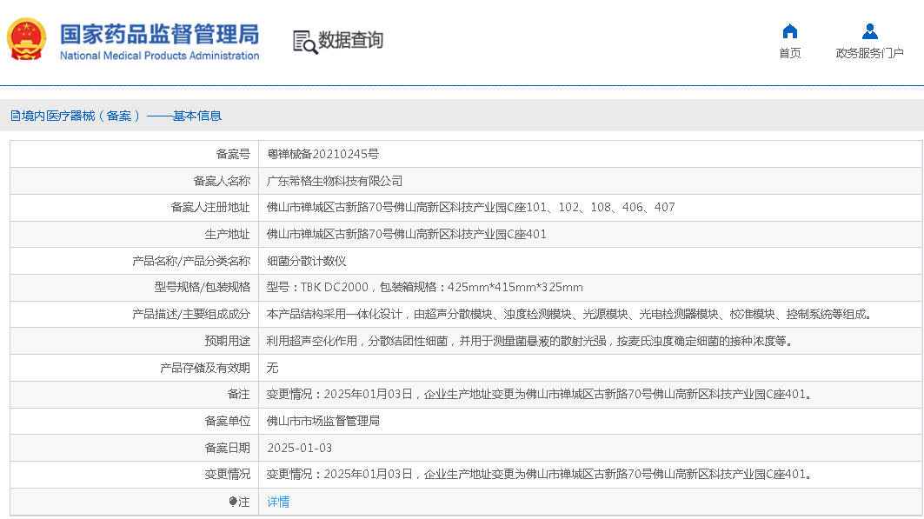Click the small icon before 境内医疗器械 heading
The image size is (924, 519).
tap(15, 116)
